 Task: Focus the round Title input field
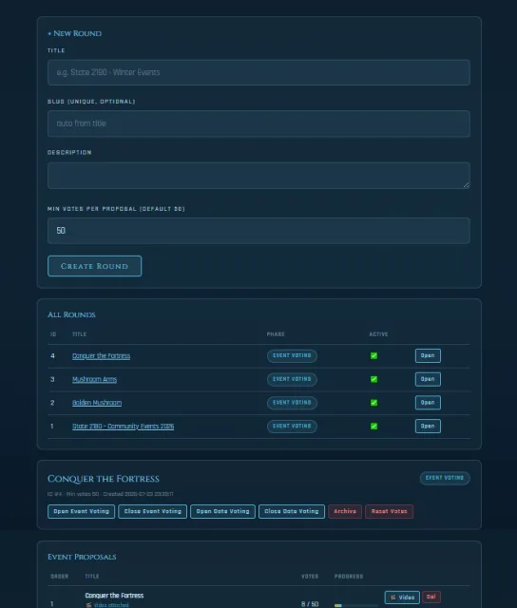(x=258, y=72)
